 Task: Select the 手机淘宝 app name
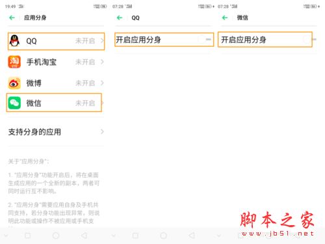(x=42, y=62)
